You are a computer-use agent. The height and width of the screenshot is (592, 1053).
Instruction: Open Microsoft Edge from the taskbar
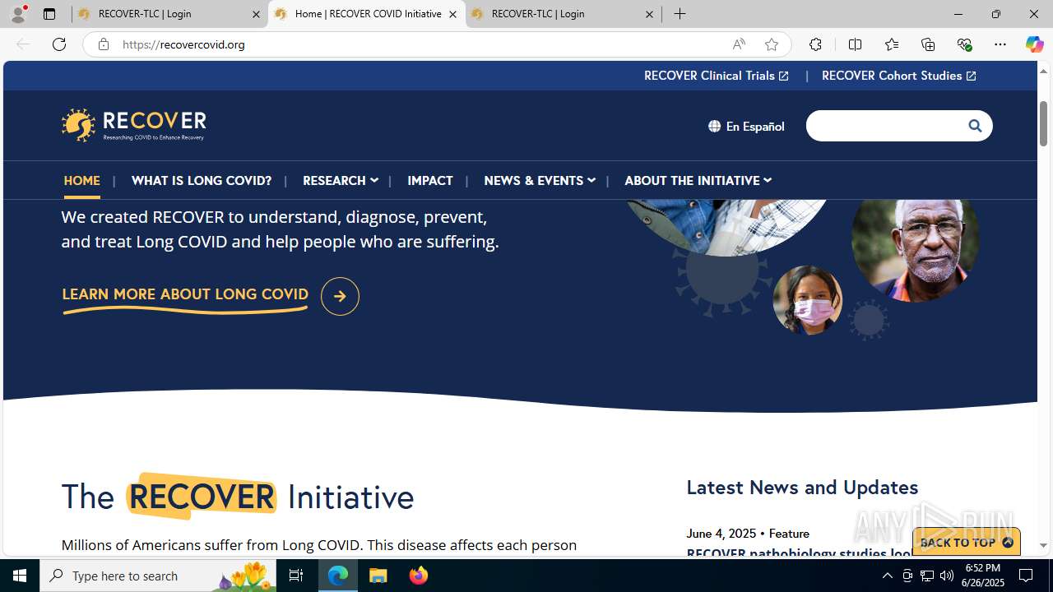coord(338,576)
